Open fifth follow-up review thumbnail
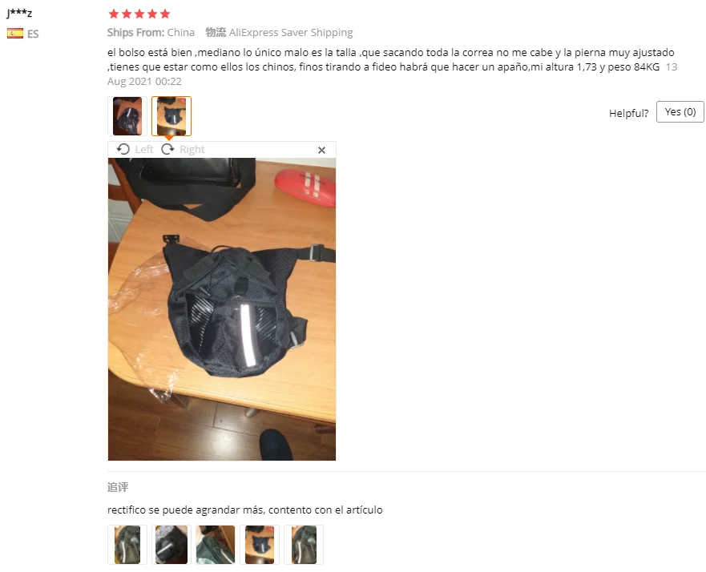The width and height of the screenshot is (706, 572). click(304, 545)
